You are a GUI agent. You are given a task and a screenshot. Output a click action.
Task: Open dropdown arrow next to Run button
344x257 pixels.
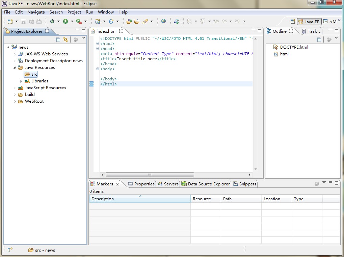(x=72, y=21)
